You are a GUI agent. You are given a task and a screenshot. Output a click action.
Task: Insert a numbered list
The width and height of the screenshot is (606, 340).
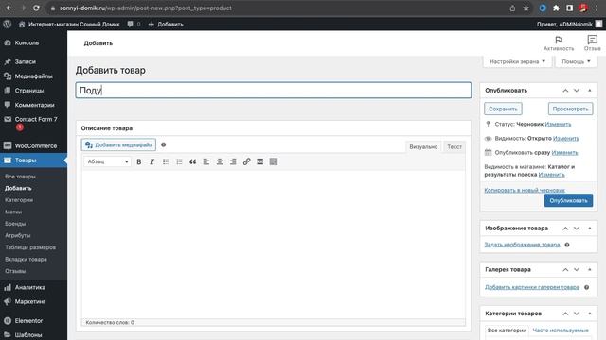(179, 161)
